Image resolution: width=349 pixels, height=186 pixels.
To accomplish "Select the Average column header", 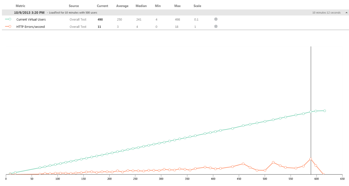I will coord(122,6).
